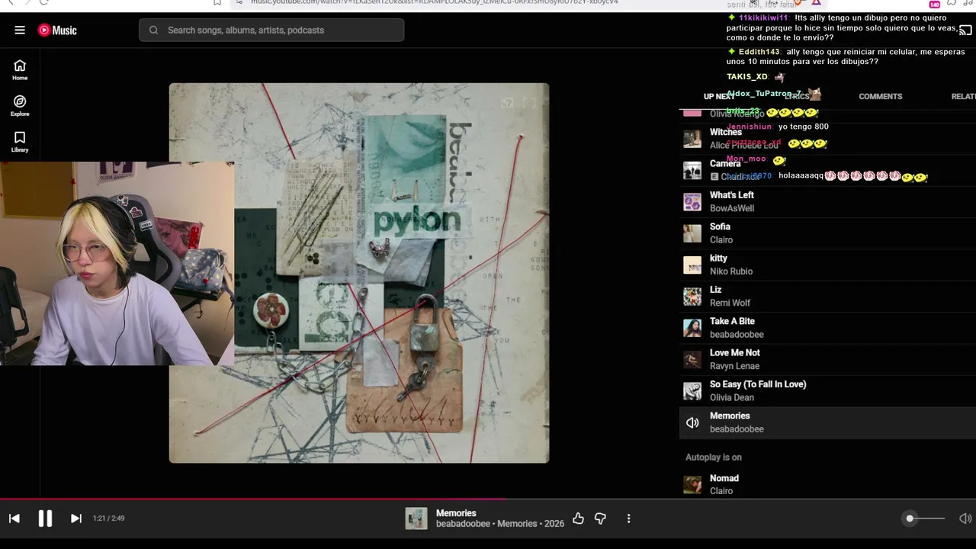976x549 pixels.
Task: Skip to the next track
Action: [x=76, y=518]
